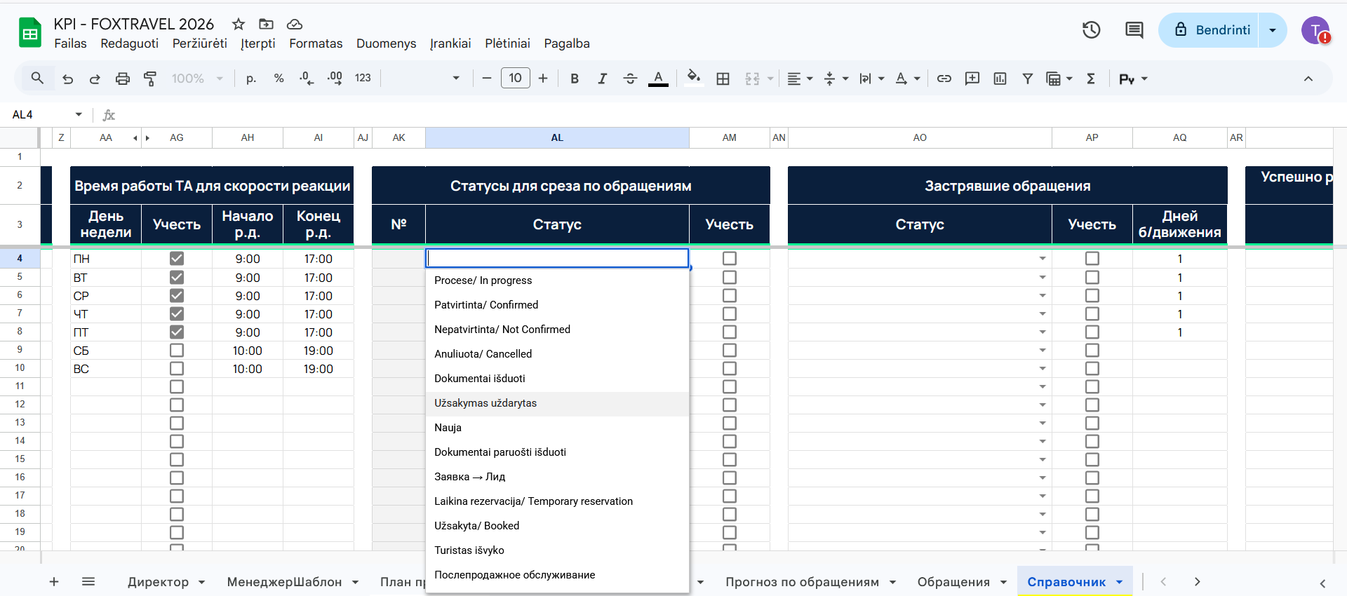
Task: Switch to the Обращения sheet tab
Action: (x=953, y=582)
